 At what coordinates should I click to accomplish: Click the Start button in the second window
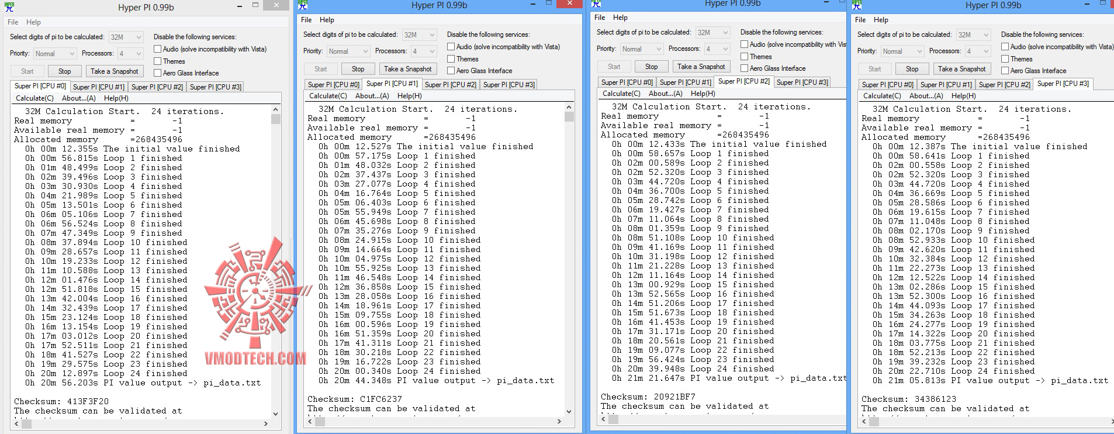[321, 69]
